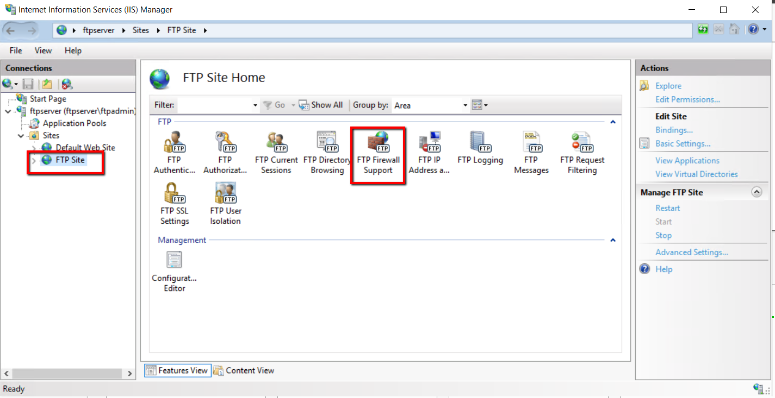Collapse the Sites tree node
The height and width of the screenshot is (398, 775).
(21, 136)
